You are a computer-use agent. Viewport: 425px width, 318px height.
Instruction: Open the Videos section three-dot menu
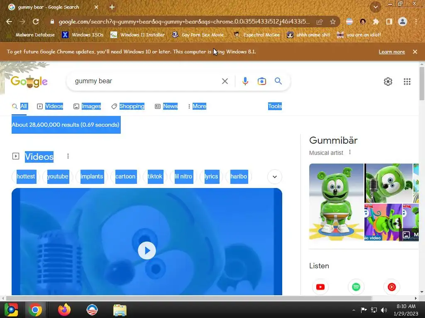(68, 156)
